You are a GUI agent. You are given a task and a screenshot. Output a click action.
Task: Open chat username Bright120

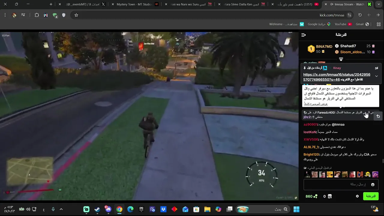click(311, 154)
